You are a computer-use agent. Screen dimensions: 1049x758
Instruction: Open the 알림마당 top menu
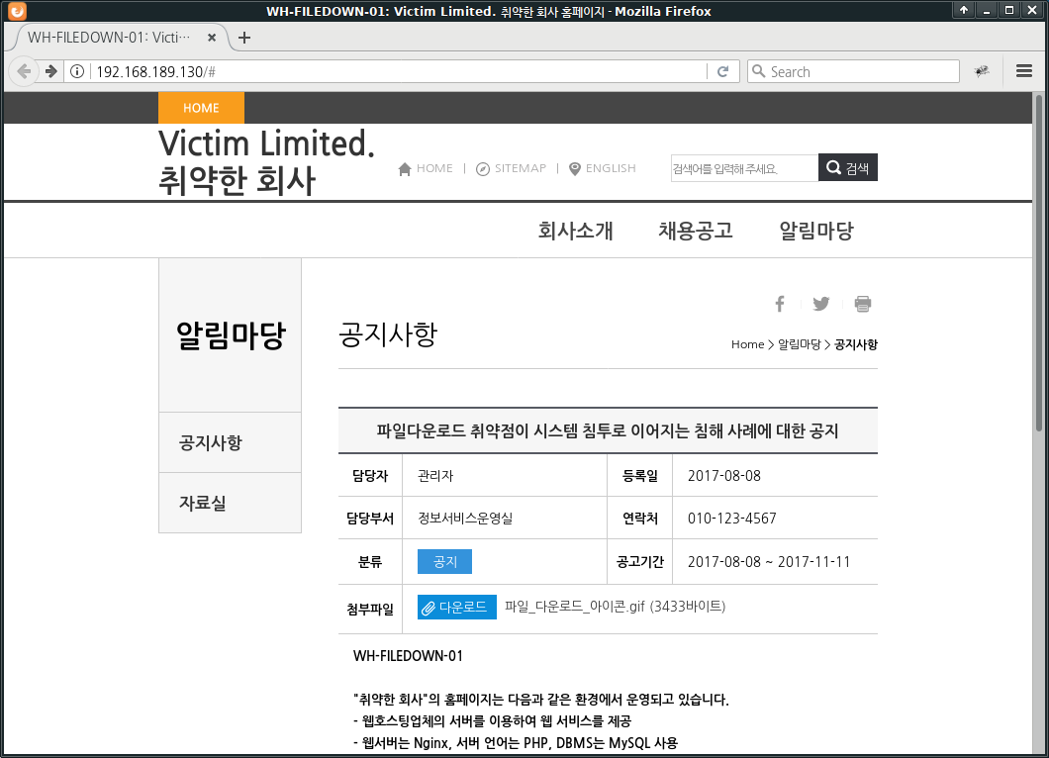point(816,231)
